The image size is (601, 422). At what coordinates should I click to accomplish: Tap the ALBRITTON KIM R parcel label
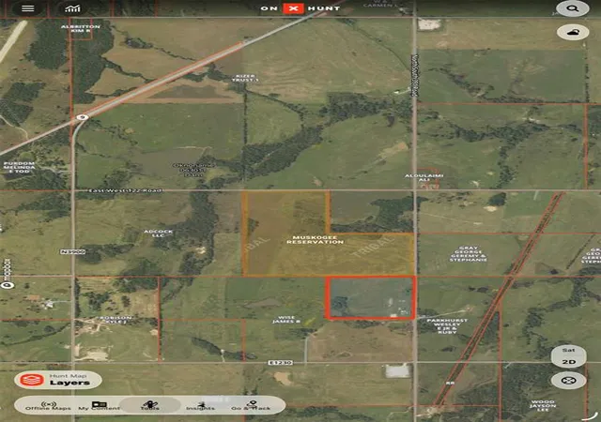pyautogui.click(x=81, y=29)
